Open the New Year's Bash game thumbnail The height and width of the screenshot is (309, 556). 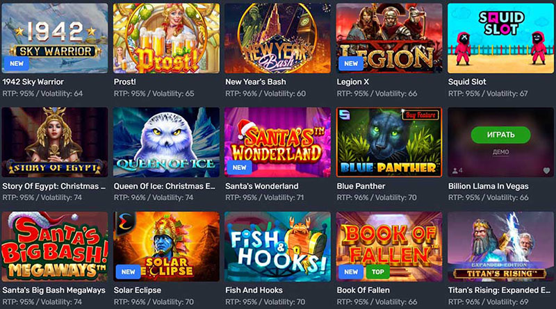tap(277, 38)
